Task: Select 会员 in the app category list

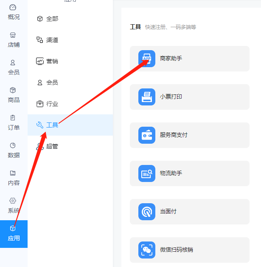Action: tap(70, 82)
